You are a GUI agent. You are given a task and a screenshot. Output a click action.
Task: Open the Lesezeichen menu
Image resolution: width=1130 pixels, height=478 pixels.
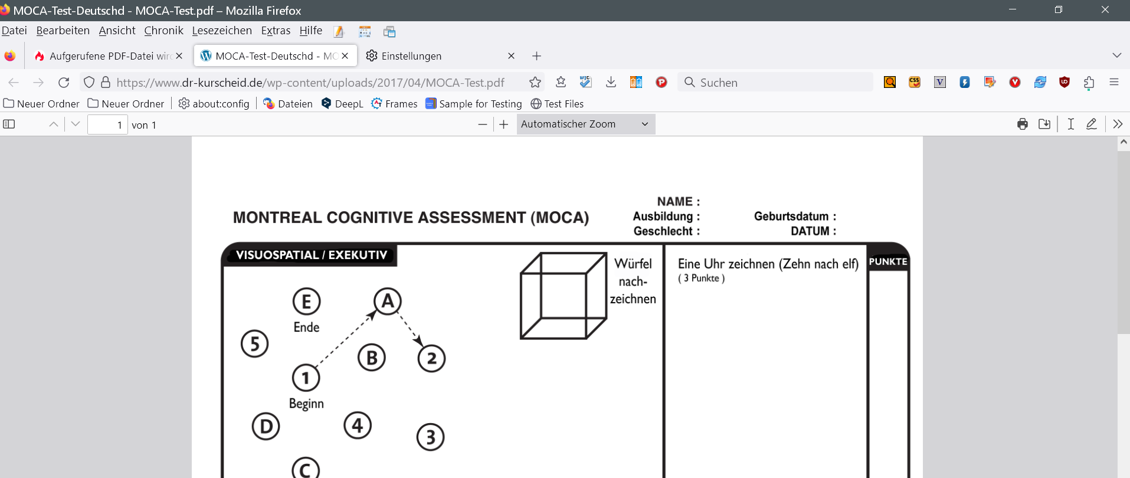pyautogui.click(x=222, y=31)
